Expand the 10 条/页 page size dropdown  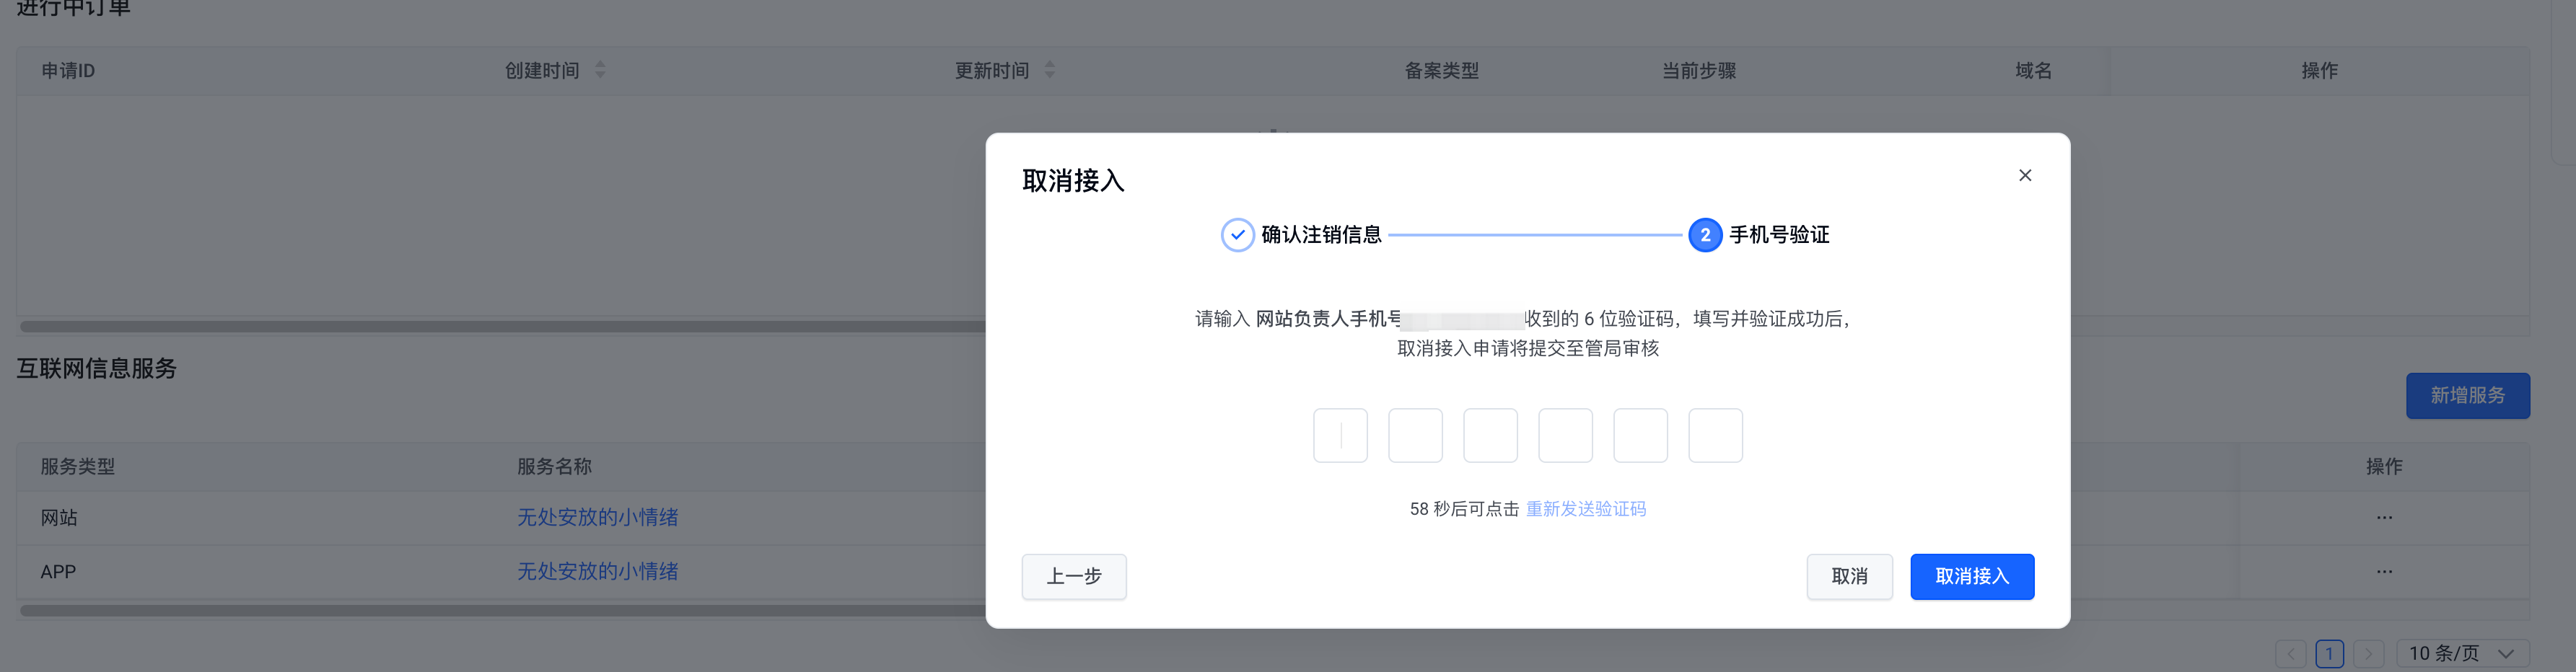tap(2462, 654)
